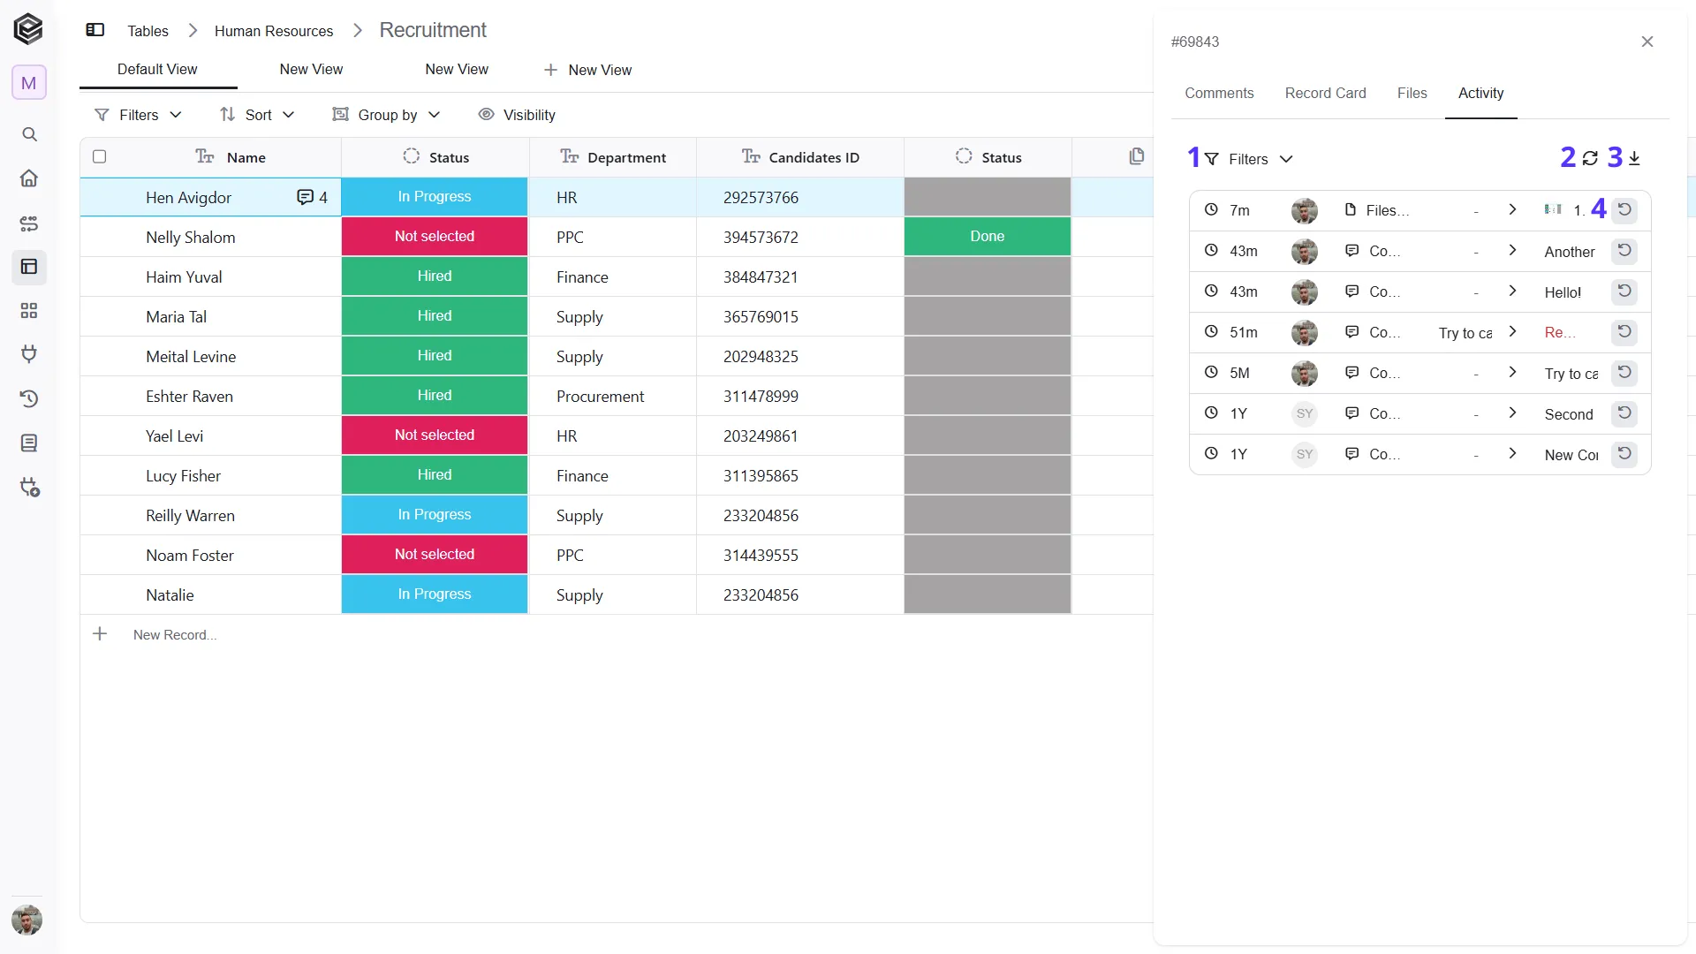1696x954 pixels.
Task: Add a view with plus New View
Action: [587, 70]
